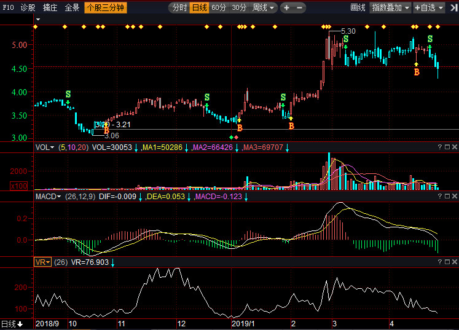This screenshot has width=459, height=330.
Task: Maximize the VOL panel
Action: [447, 147]
